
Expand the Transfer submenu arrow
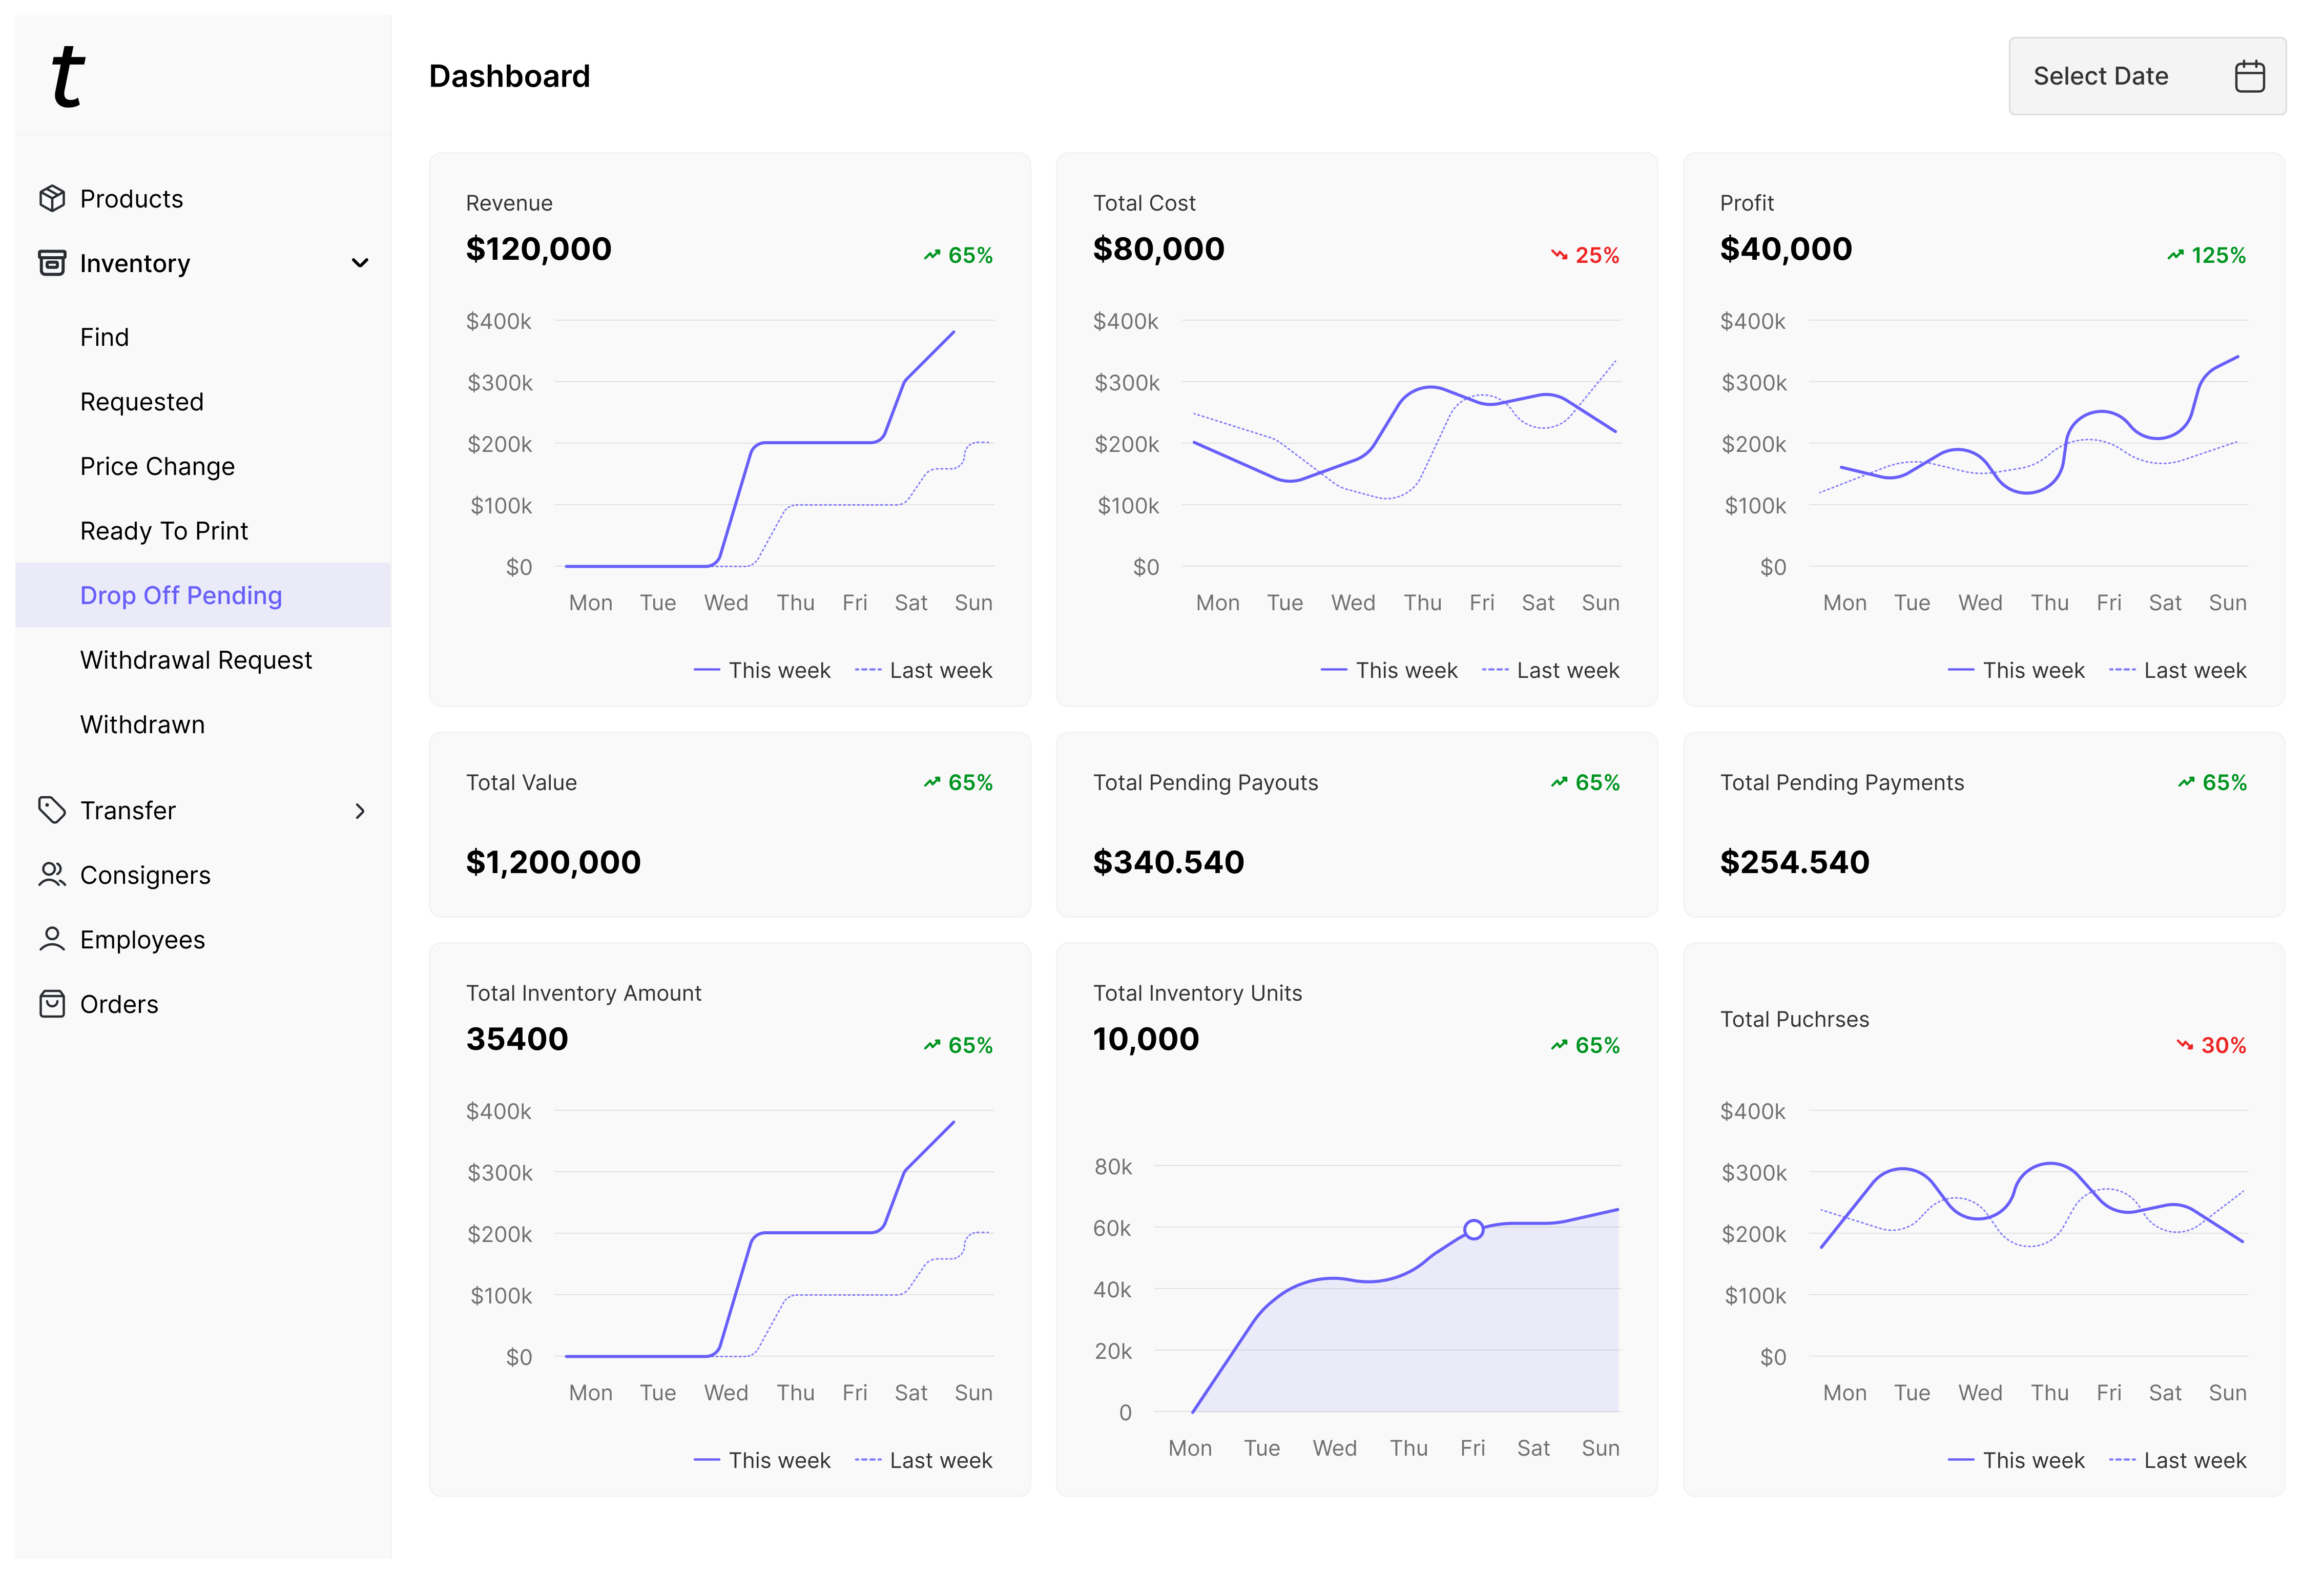(x=360, y=811)
